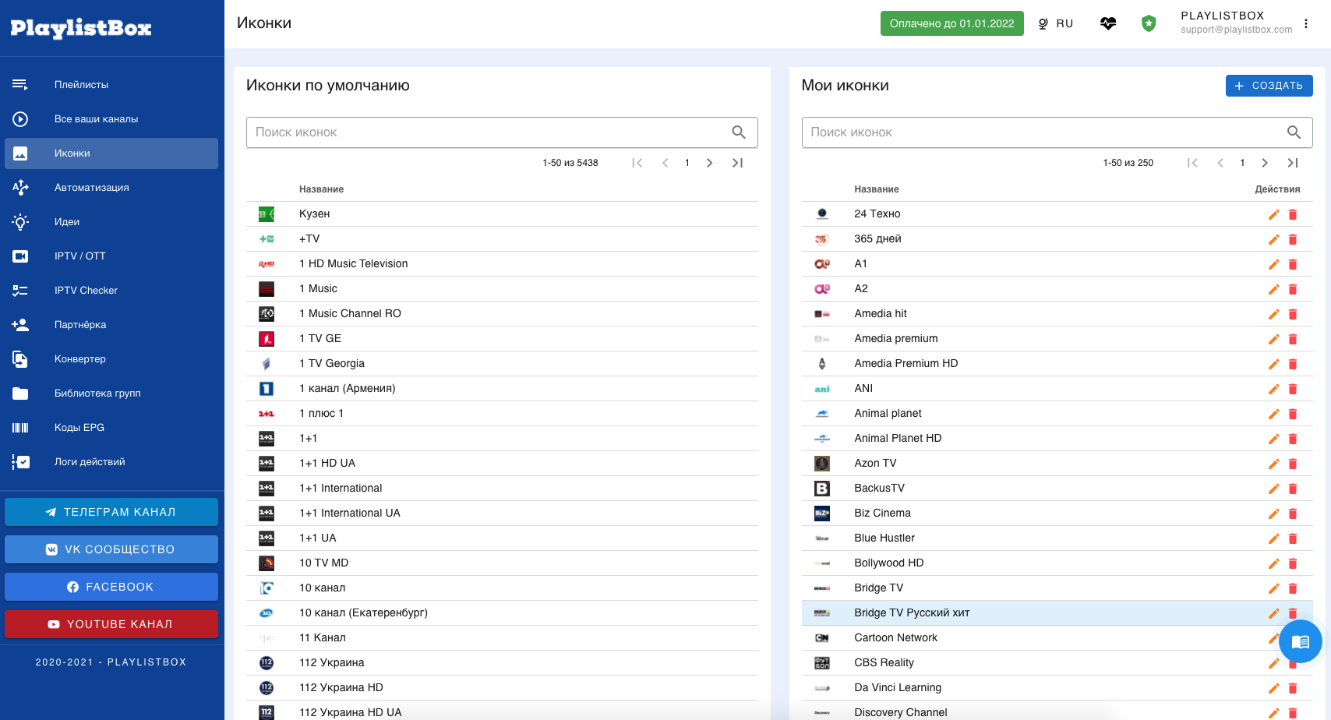Click the Мои иконки search magnifier

[1294, 132]
